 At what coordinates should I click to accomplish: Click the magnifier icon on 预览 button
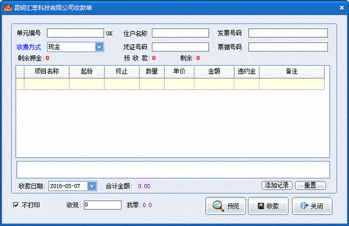coord(218,206)
